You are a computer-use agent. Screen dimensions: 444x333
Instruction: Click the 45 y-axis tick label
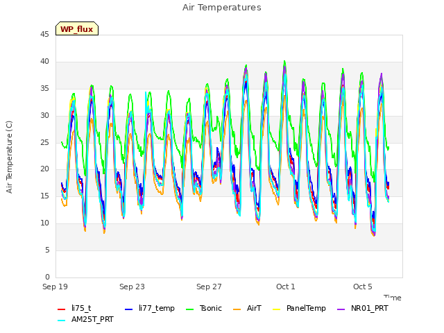(x=44, y=35)
